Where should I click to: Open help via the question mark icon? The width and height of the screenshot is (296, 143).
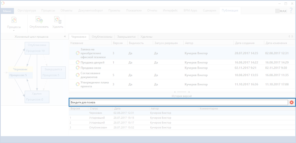291,11
